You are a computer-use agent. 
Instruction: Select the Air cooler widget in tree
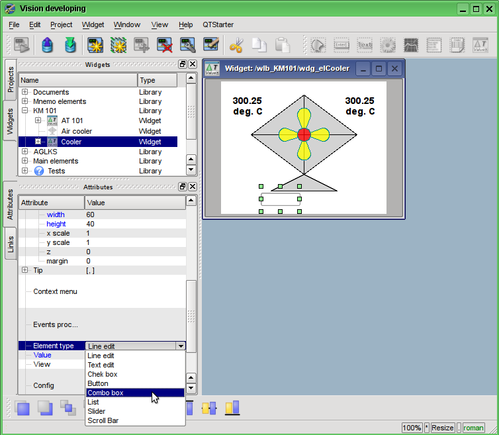(76, 131)
